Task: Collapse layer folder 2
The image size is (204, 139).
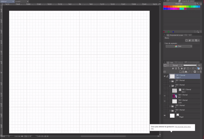Action: 170,86
